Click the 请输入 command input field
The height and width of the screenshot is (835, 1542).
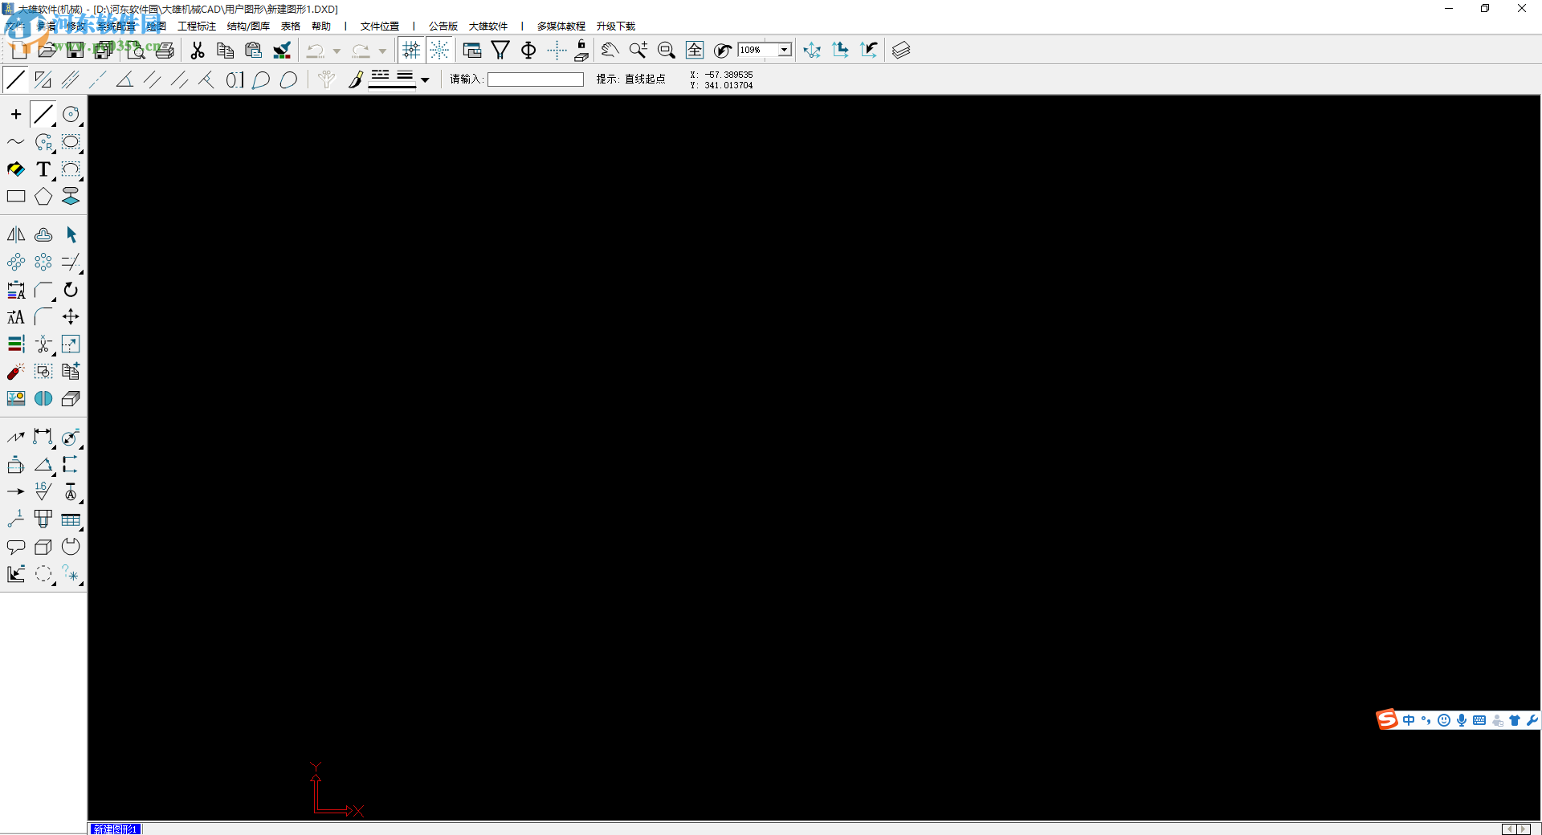click(x=536, y=79)
